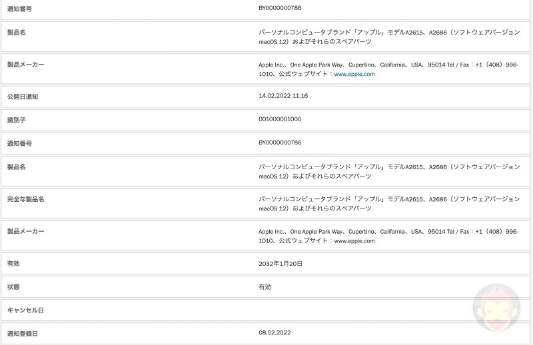533x345 pixels.
Task: Click the 完全な製品名 label
Action: pyautogui.click(x=26, y=199)
